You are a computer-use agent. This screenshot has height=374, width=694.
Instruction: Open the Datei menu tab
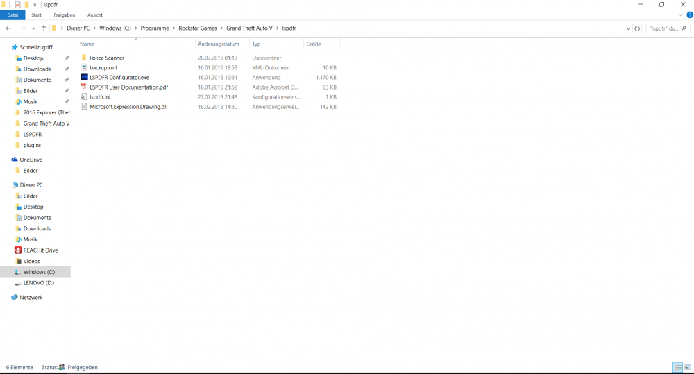[12, 15]
